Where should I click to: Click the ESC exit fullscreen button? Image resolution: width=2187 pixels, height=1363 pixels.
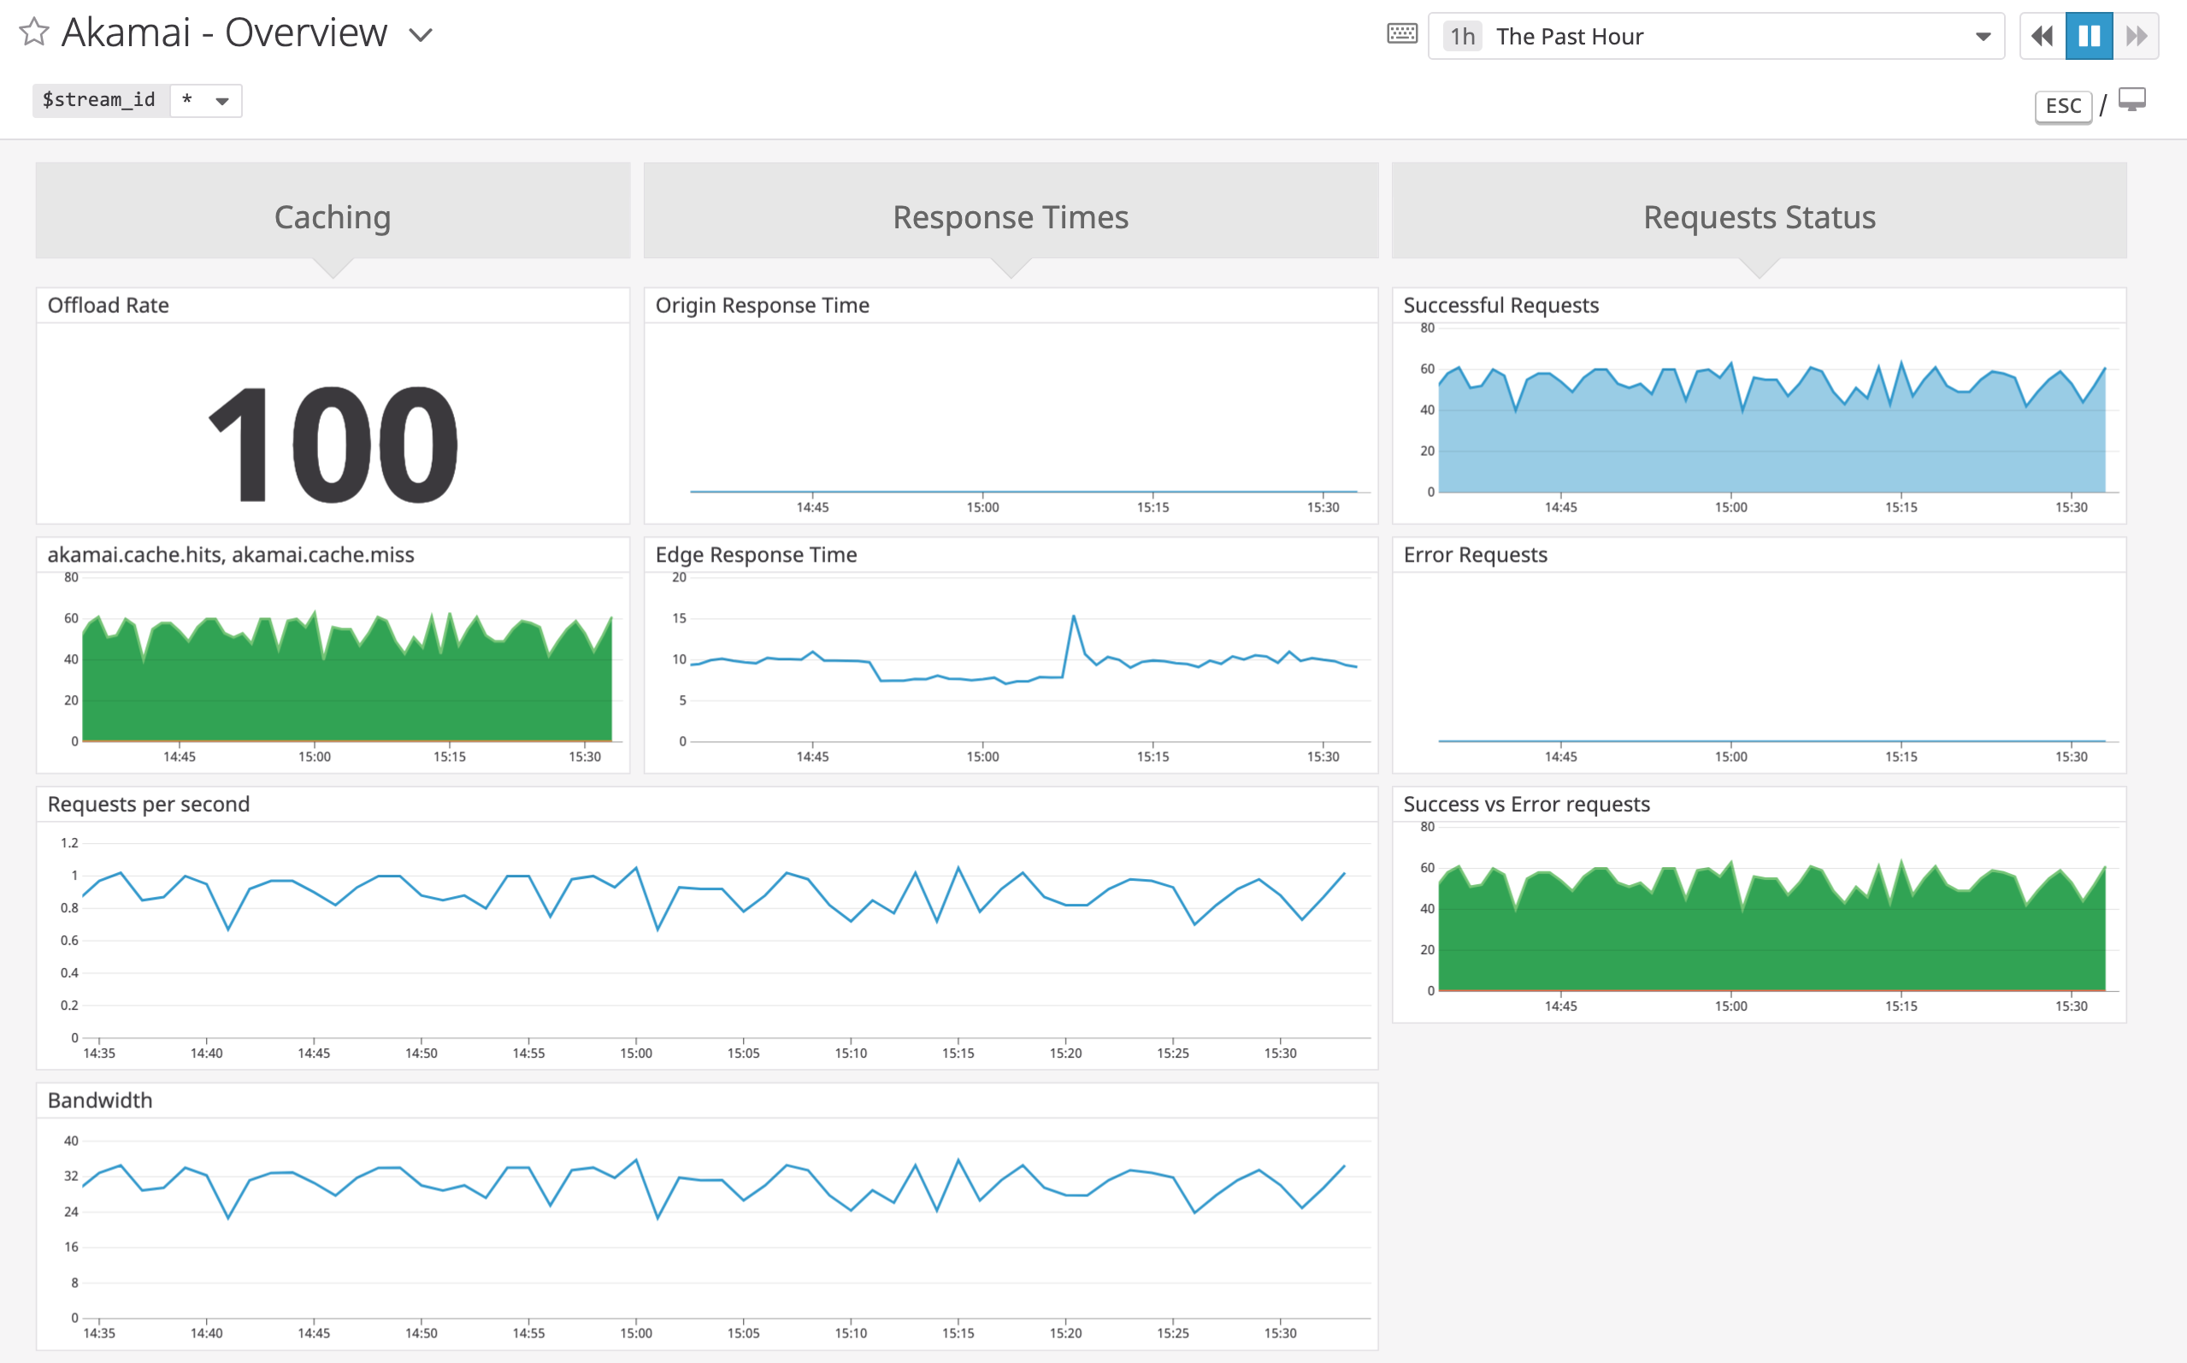(x=2063, y=104)
